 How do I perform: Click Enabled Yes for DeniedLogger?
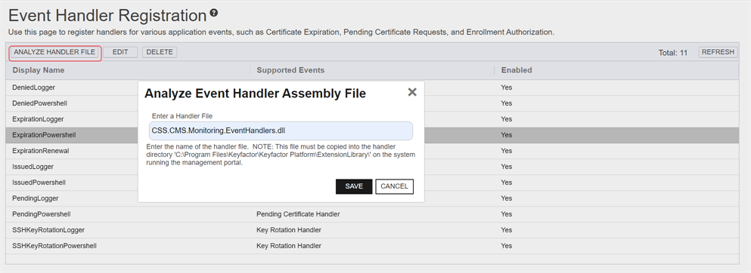[506, 87]
